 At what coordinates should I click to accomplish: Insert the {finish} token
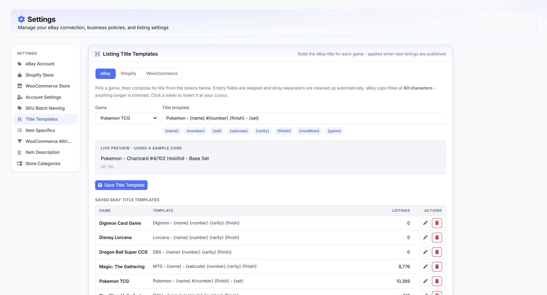point(284,131)
